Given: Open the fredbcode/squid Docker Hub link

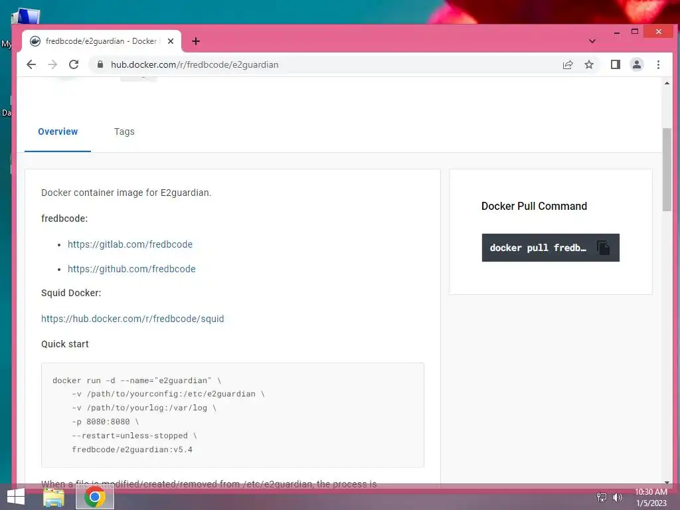Looking at the screenshot, I should 133,319.
